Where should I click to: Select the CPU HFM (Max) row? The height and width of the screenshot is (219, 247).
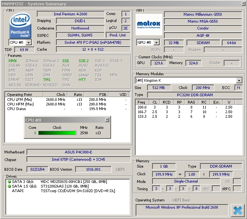[67, 104]
